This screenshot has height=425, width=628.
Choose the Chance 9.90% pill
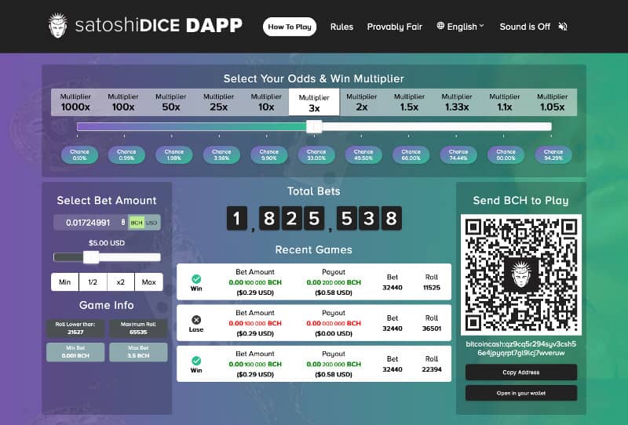268,155
